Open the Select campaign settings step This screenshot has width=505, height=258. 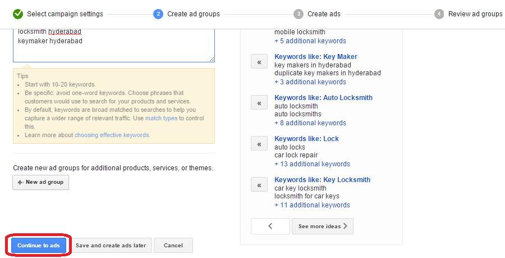[x=65, y=13]
